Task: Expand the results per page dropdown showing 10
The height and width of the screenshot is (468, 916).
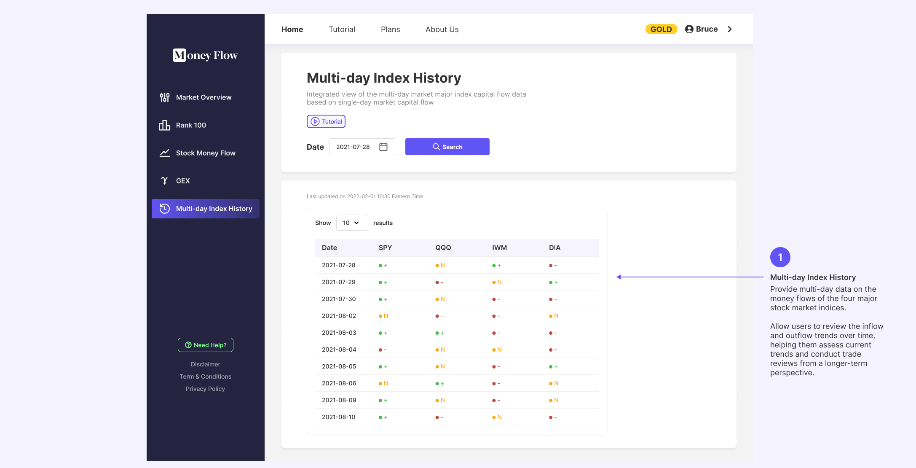Action: 352,222
